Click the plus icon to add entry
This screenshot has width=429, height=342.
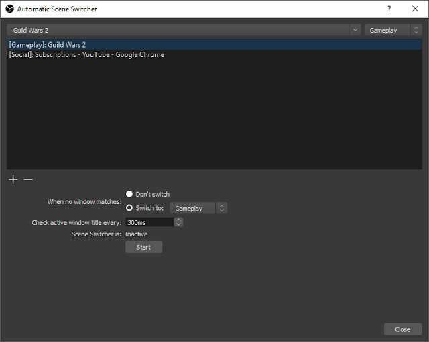click(13, 179)
